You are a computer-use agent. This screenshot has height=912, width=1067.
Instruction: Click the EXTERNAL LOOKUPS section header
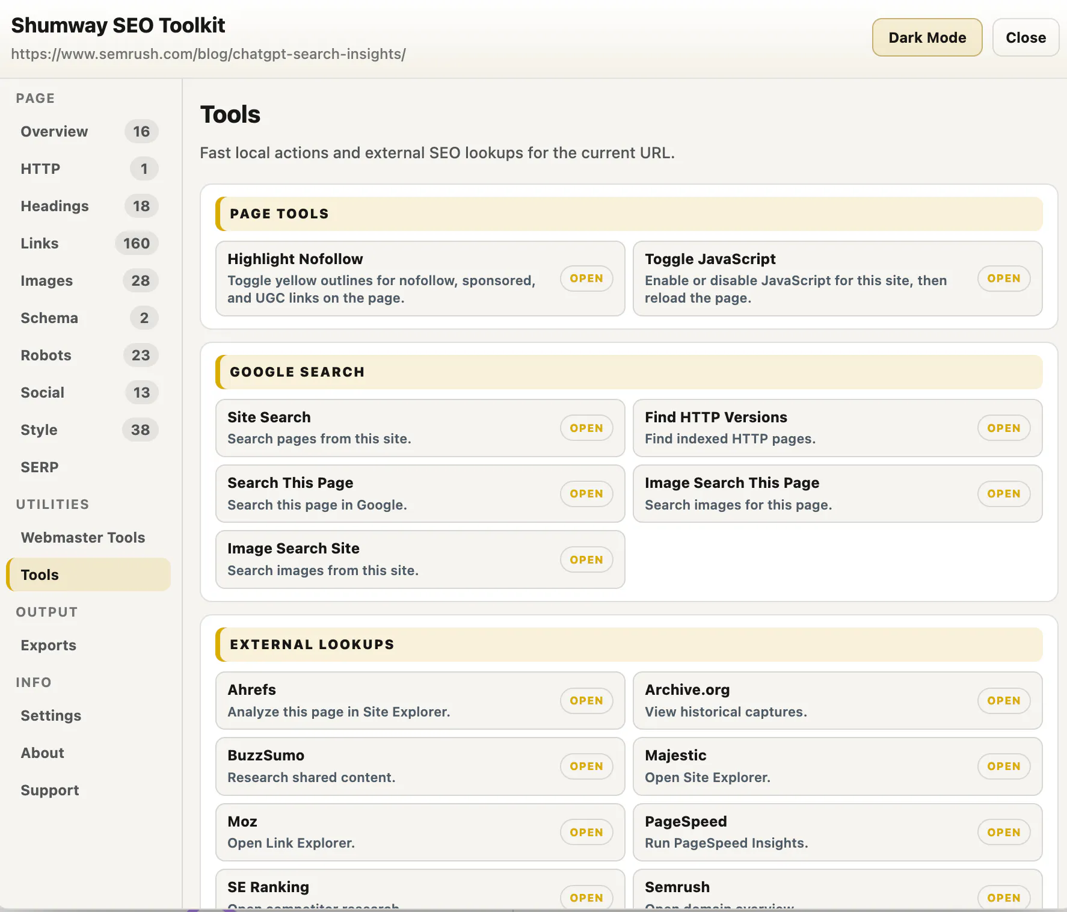pyautogui.click(x=629, y=644)
